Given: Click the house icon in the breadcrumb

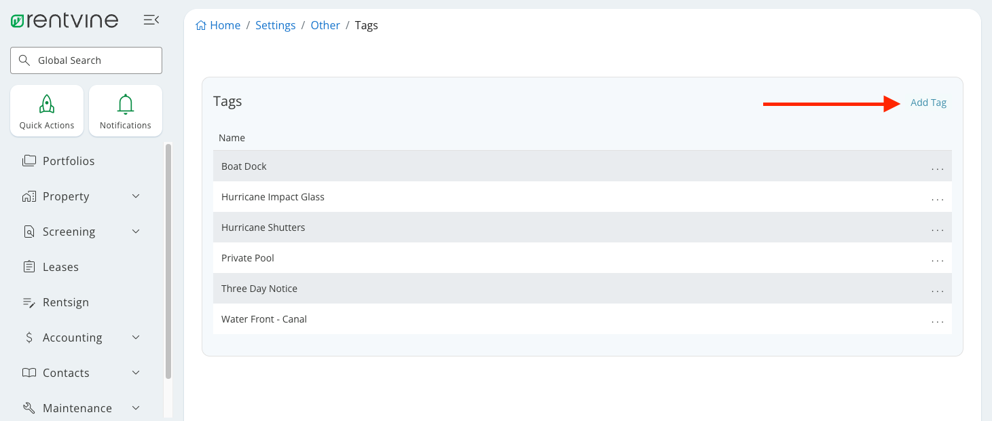Looking at the screenshot, I should (x=200, y=24).
